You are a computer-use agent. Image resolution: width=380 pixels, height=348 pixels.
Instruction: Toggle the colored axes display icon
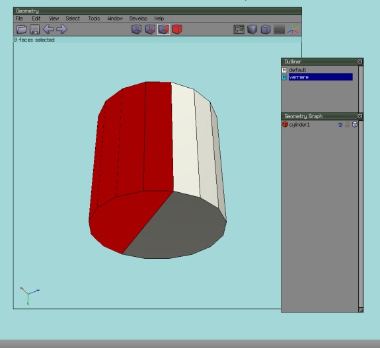point(293,30)
